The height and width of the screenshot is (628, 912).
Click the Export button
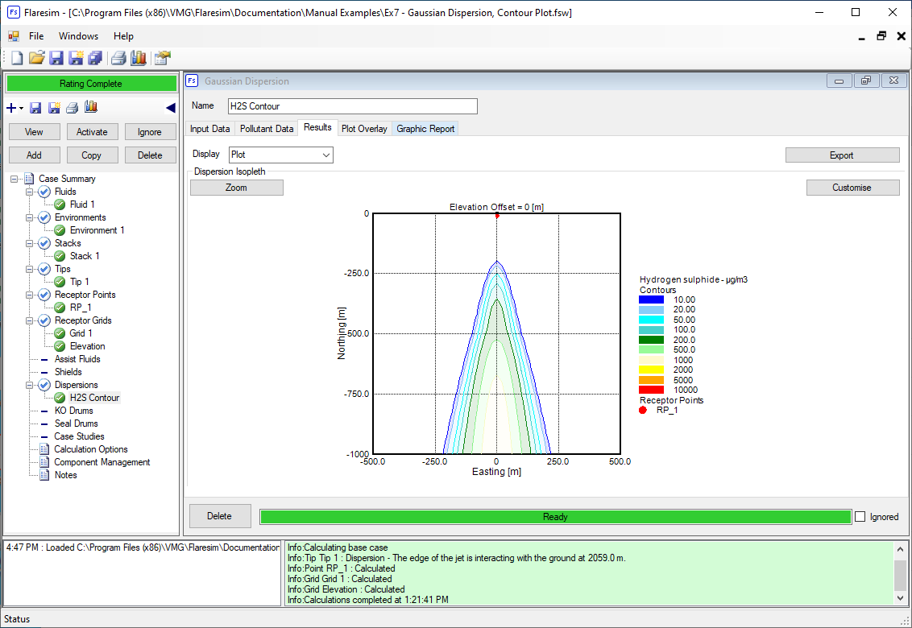tap(842, 155)
